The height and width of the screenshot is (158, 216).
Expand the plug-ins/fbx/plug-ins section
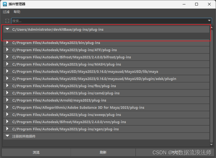[x=7, y=86]
